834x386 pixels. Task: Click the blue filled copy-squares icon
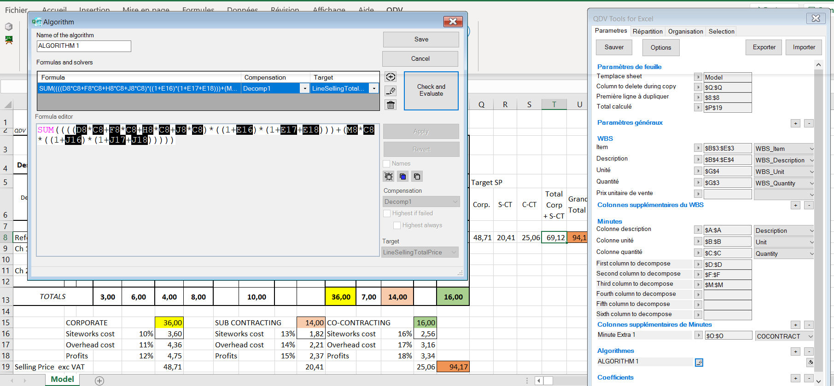[x=403, y=176]
